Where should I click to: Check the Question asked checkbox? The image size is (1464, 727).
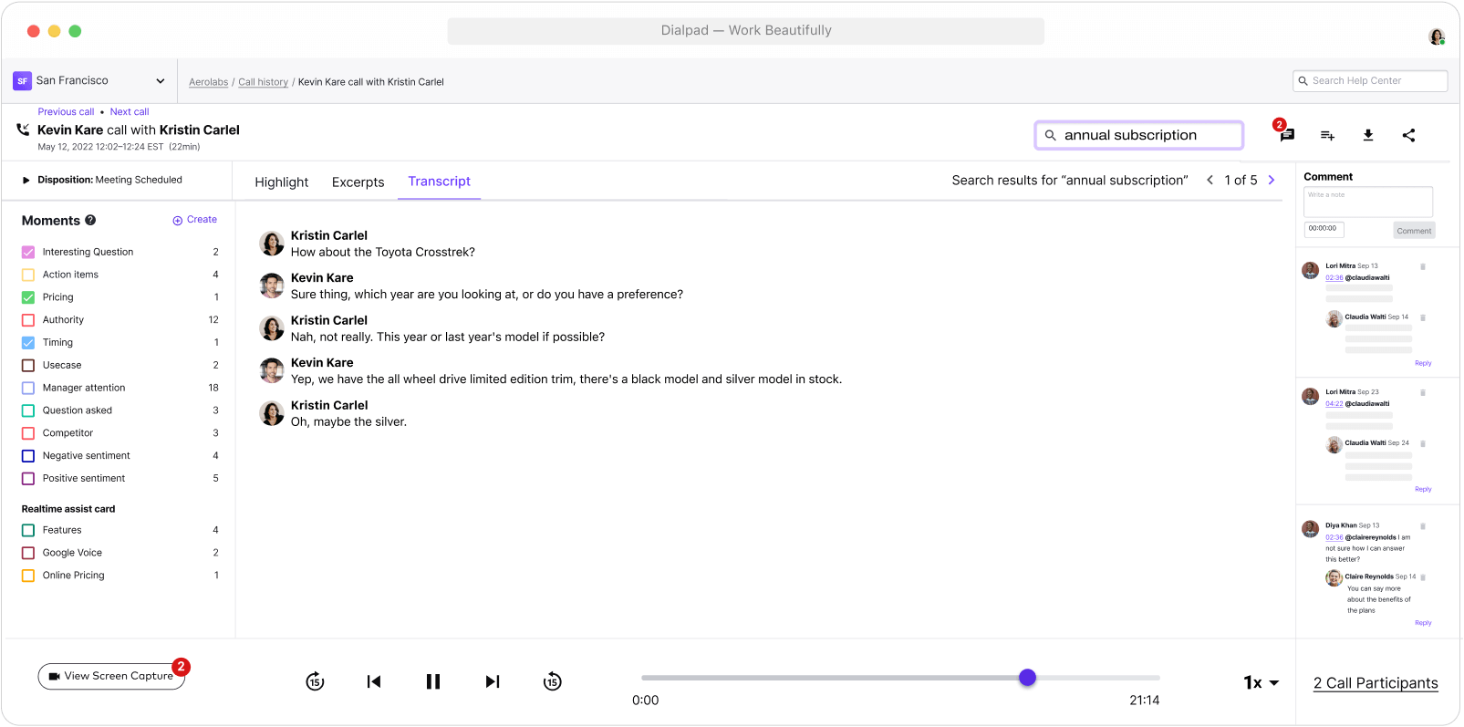28,410
